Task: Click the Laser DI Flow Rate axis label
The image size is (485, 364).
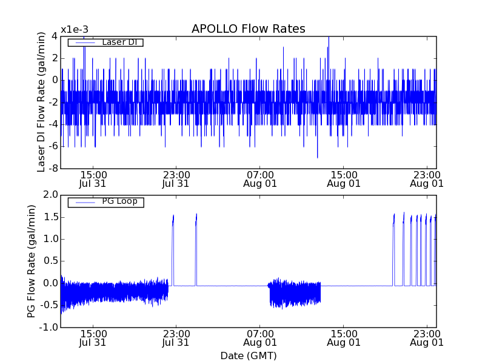Action: pyautogui.click(x=41, y=102)
